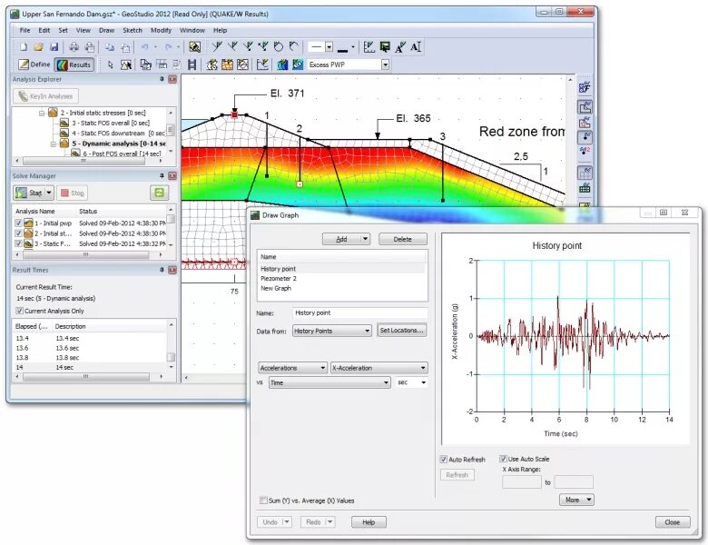
Task: Click the Open folder icon
Action: (39, 47)
